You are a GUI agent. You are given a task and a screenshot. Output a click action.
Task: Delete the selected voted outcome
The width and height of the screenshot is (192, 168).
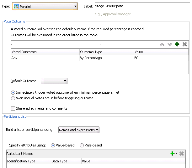[x=184, y=44]
